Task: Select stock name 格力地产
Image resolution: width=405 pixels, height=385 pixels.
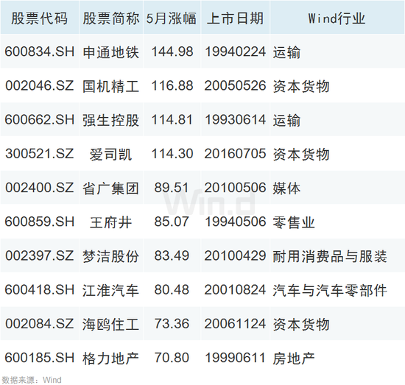Action: click(x=111, y=358)
